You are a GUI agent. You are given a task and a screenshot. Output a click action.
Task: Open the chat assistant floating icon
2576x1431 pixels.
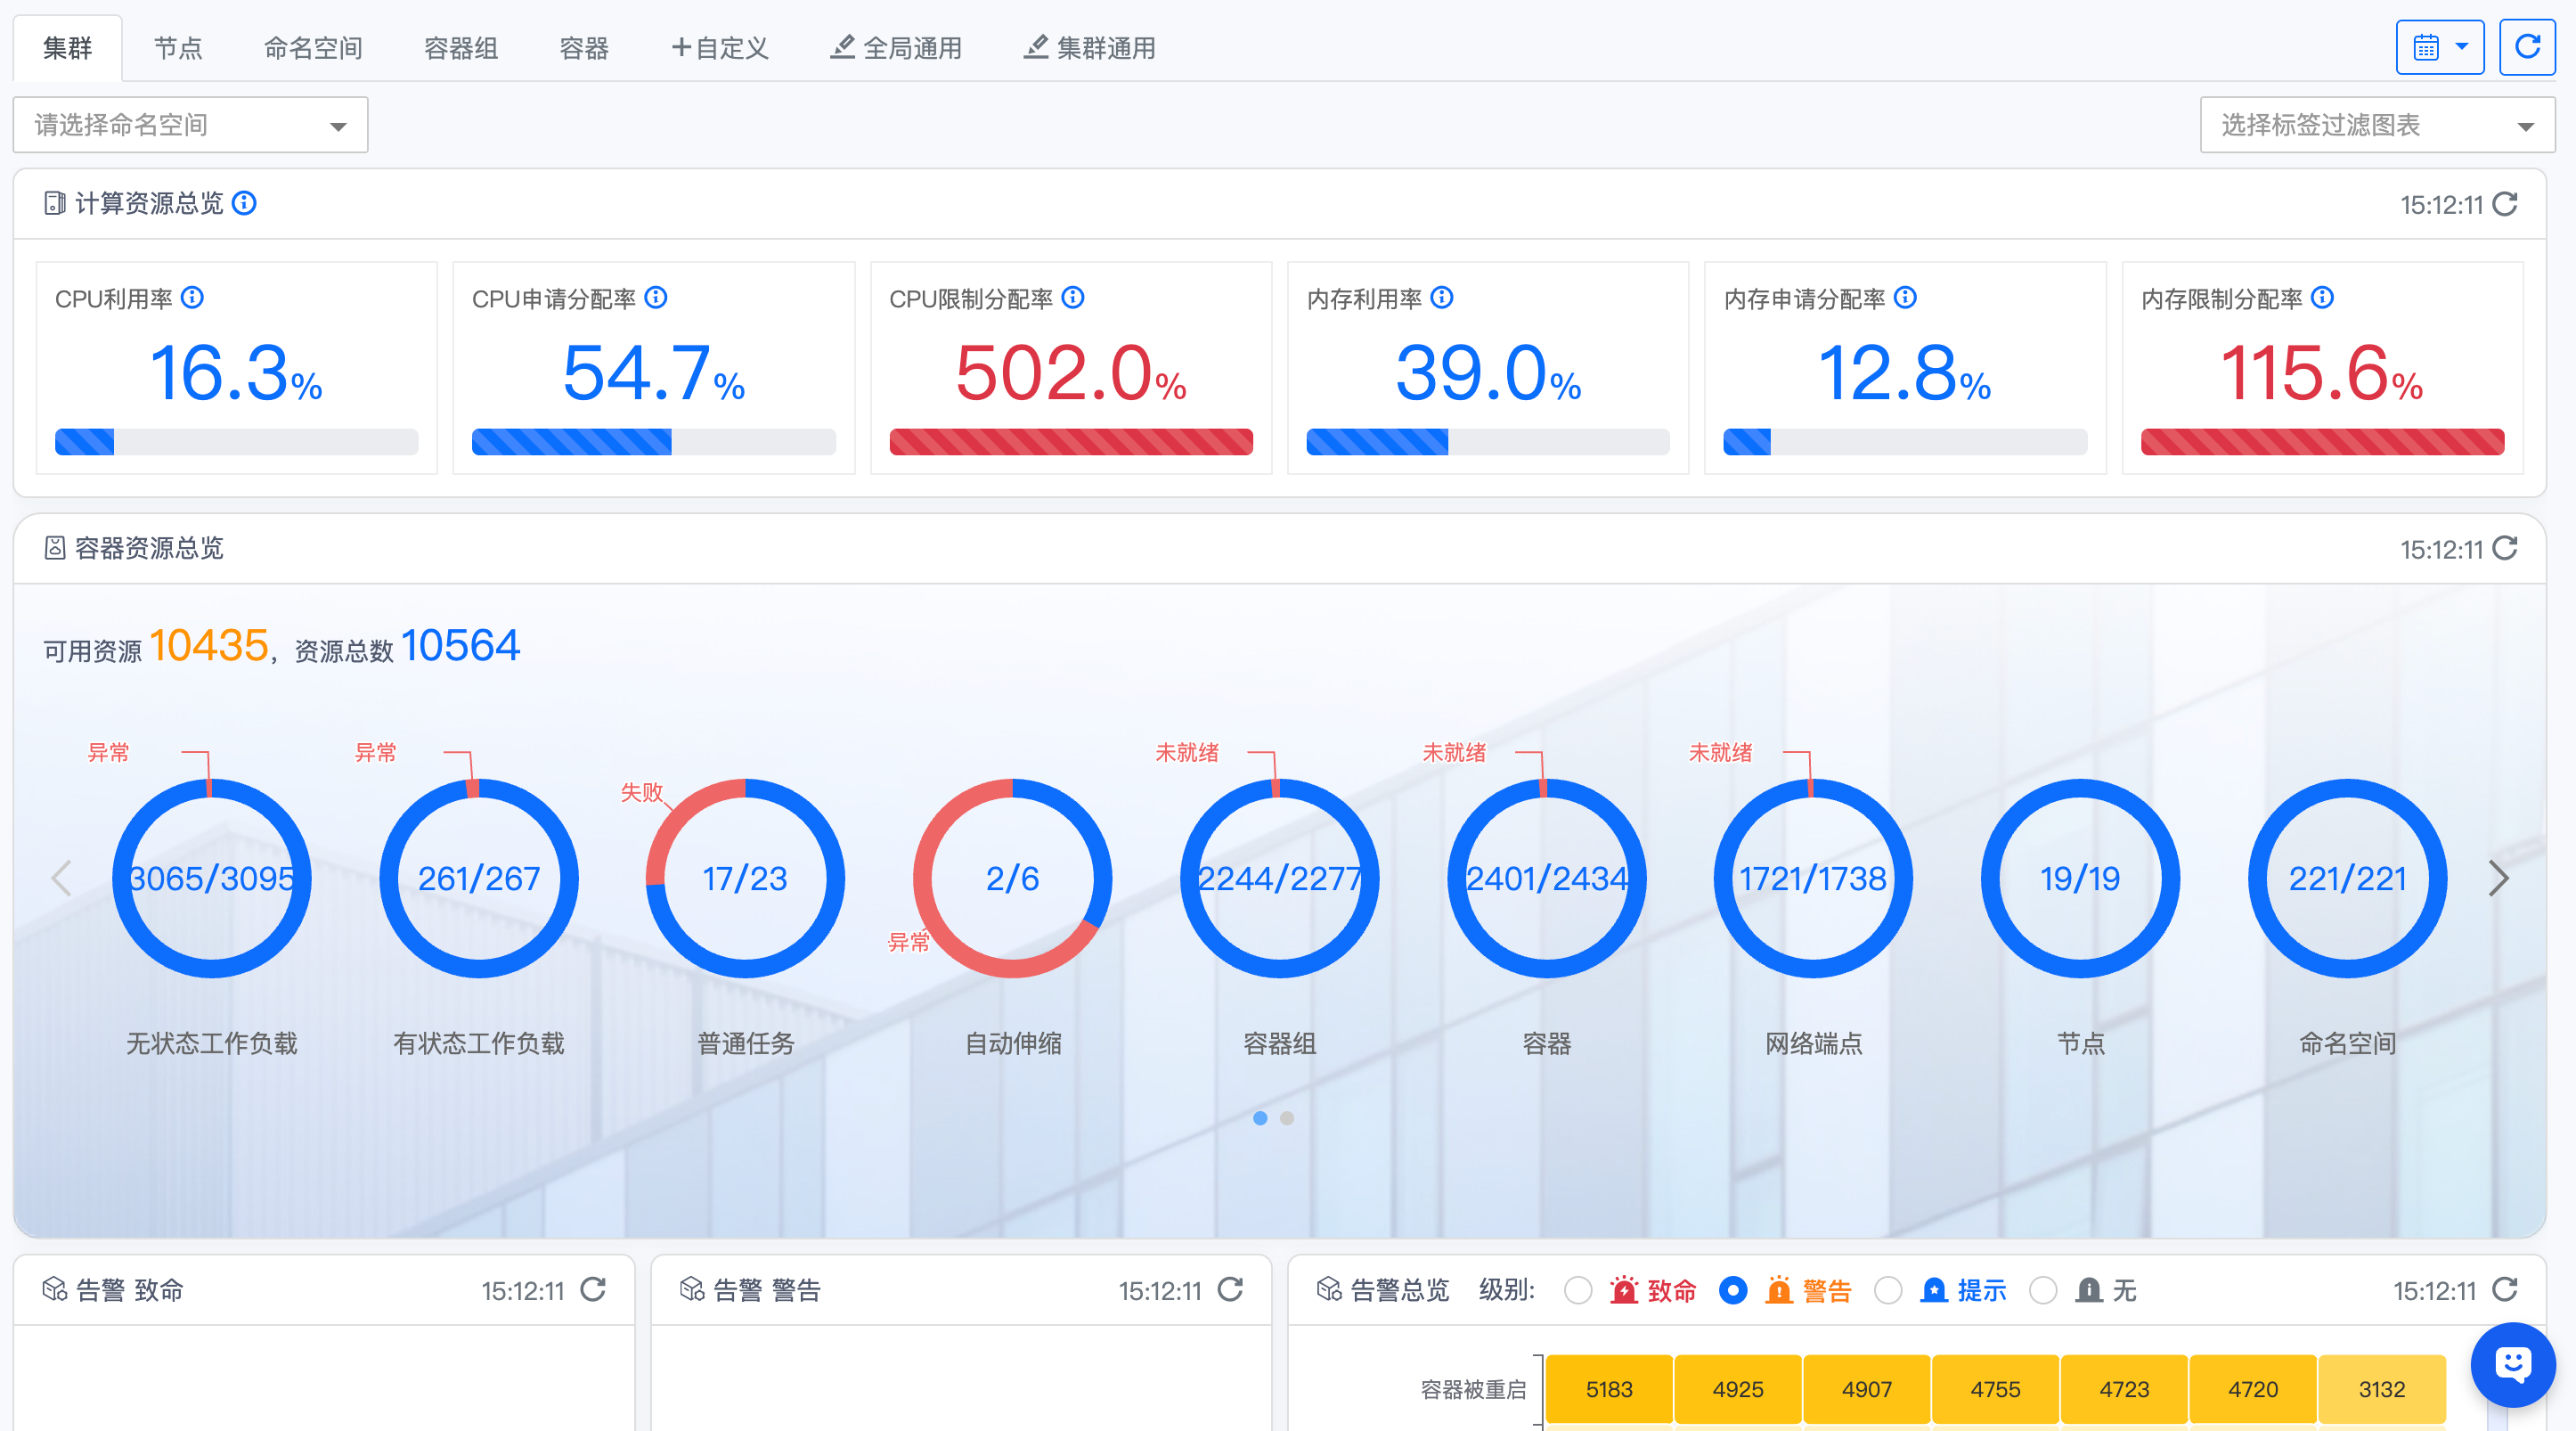tap(2512, 1363)
